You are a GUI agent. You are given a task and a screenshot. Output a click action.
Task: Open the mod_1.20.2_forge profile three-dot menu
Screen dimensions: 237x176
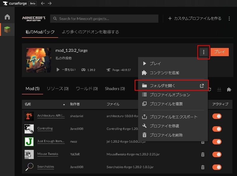click(x=204, y=52)
